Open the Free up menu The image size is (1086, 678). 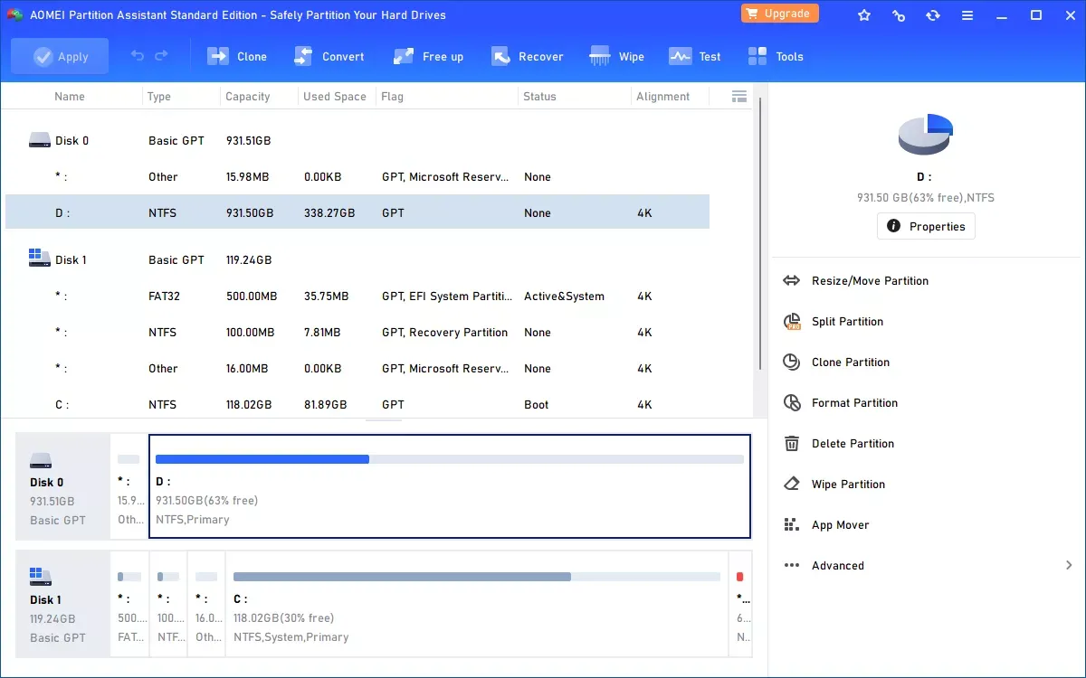point(428,56)
